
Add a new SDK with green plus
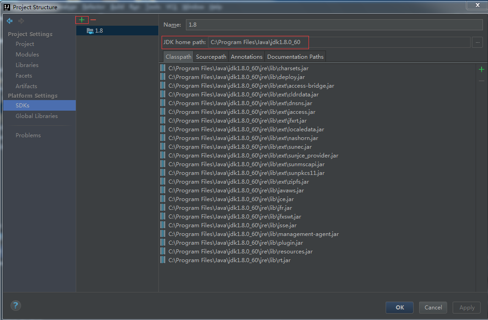click(x=82, y=20)
